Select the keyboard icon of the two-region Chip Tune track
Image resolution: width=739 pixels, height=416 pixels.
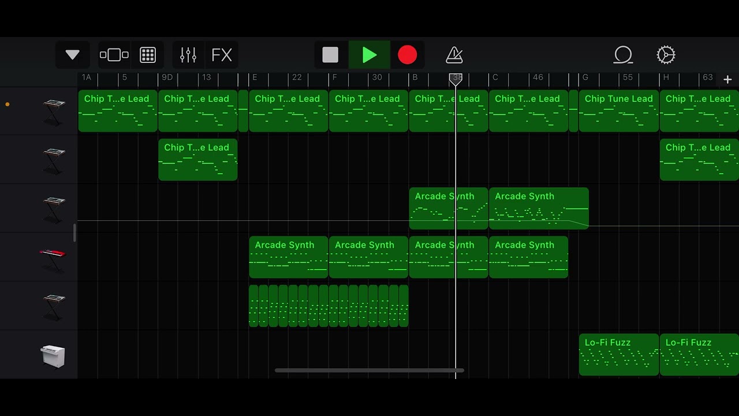tap(53, 160)
